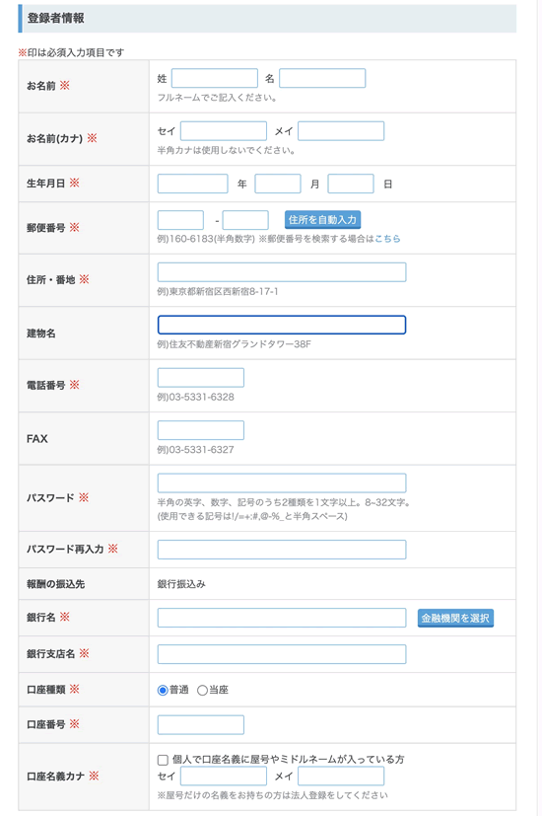Click the お名前(カナ) セイ field
Image resolution: width=542 pixels, height=816 pixels.
tap(224, 131)
